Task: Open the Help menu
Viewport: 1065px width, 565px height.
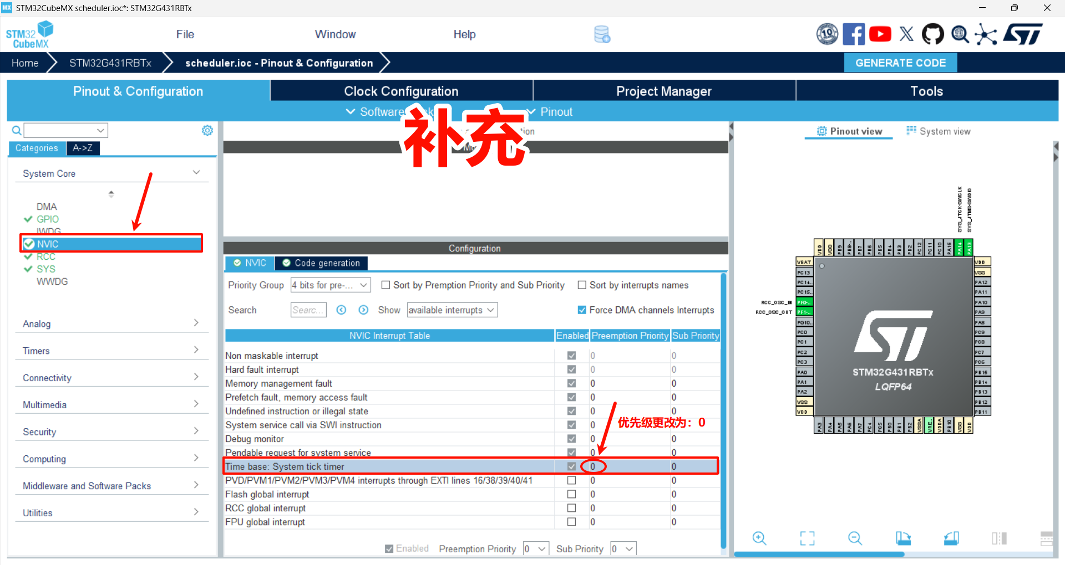Action: click(x=465, y=34)
